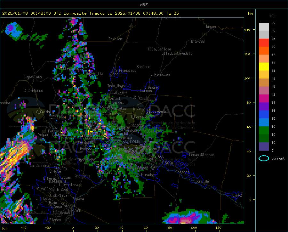Click the S_Francisco map label
Image resolution: width=288 pixels, height=232 pixels.
[x=126, y=71]
